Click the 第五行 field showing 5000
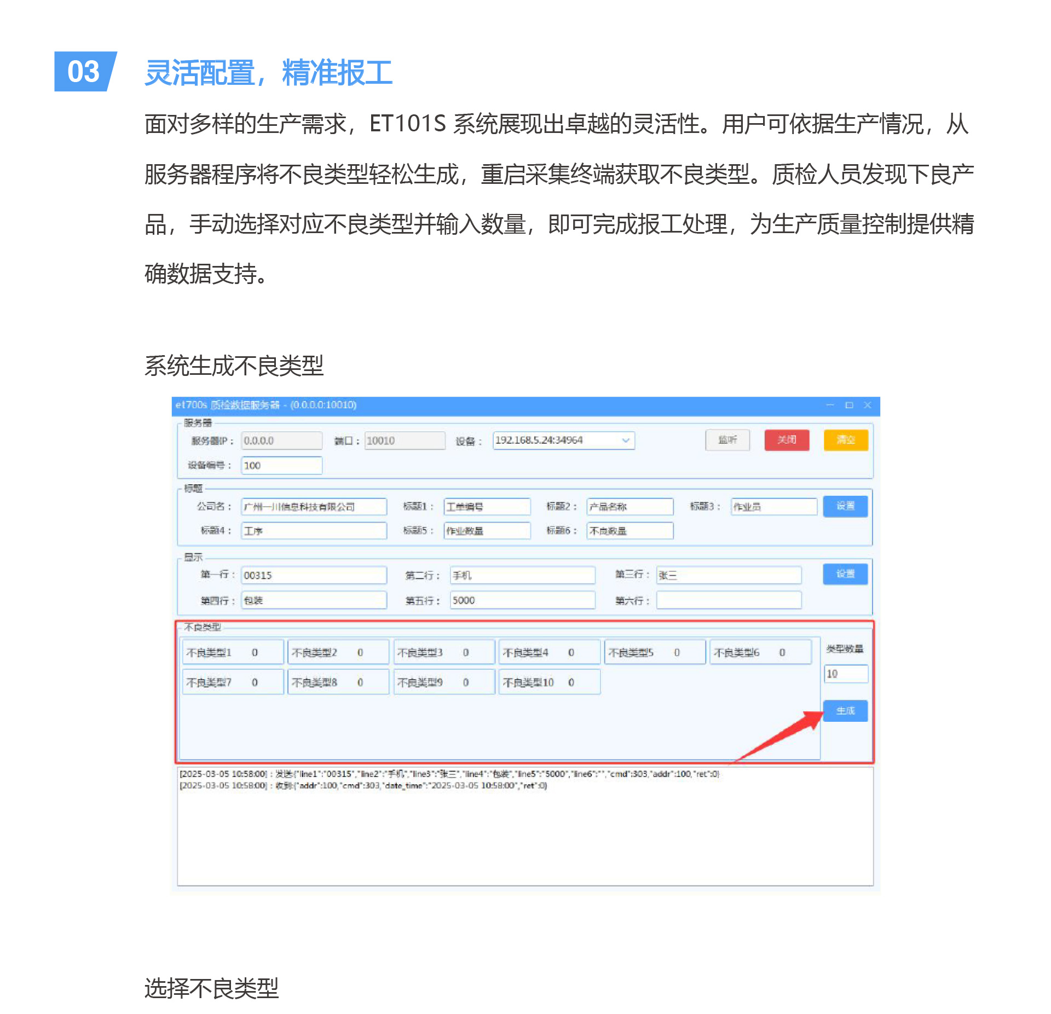The width and height of the screenshot is (1051, 1014). click(523, 600)
